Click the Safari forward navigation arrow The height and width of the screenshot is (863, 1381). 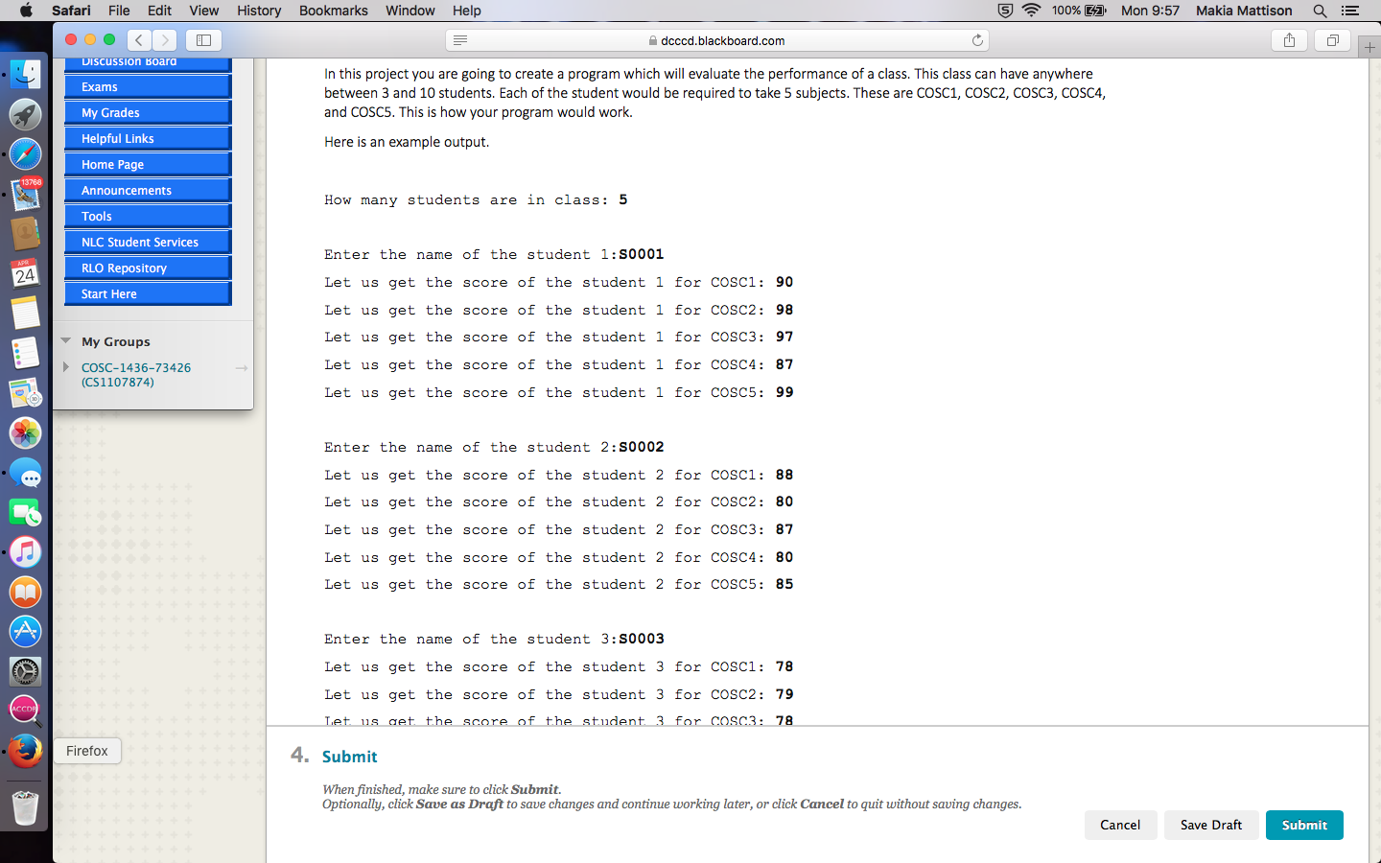tap(165, 40)
